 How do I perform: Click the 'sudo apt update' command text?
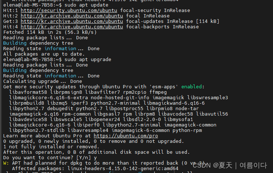86,5
